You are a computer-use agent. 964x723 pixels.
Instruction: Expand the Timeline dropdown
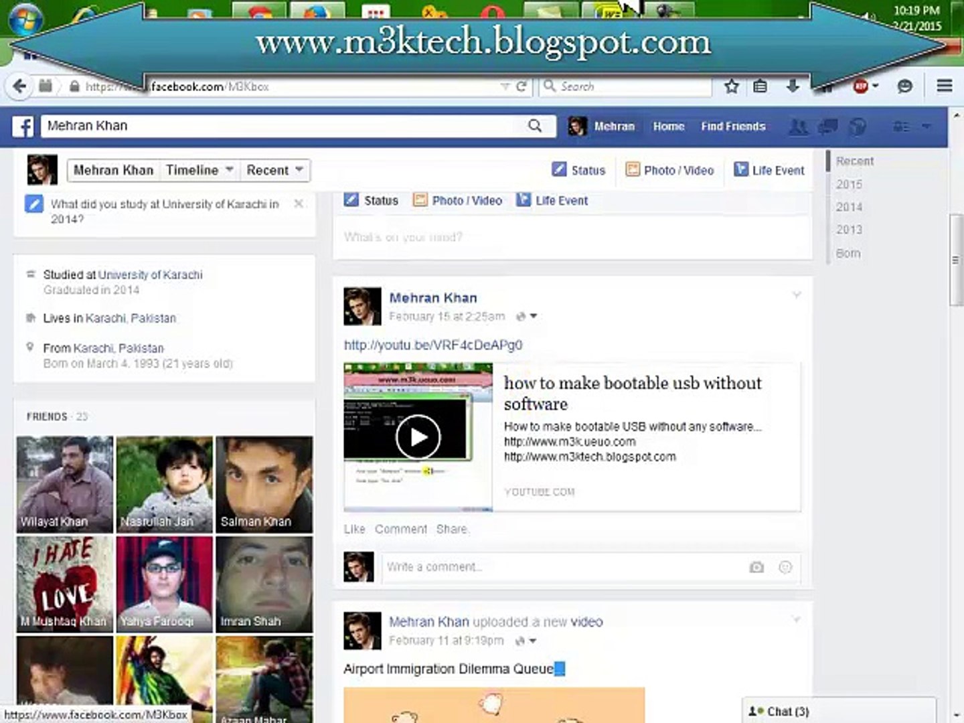pos(200,170)
